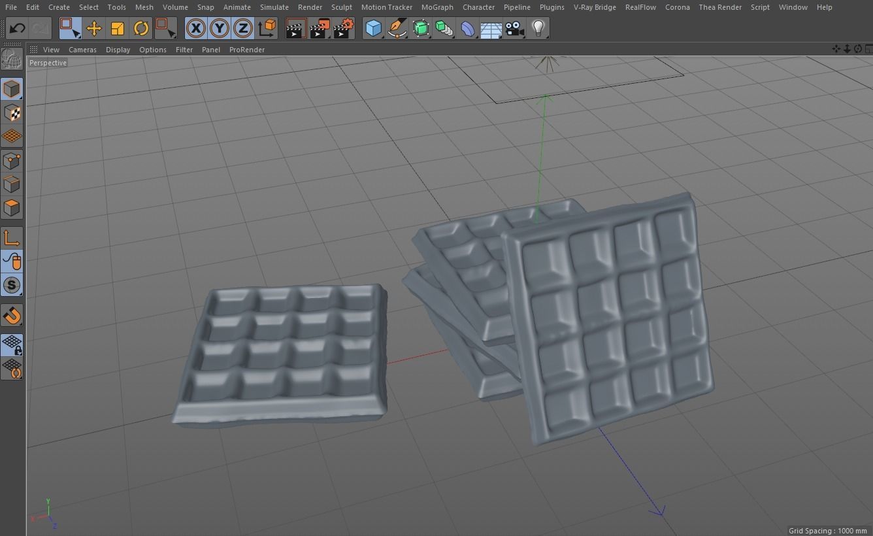Image resolution: width=873 pixels, height=536 pixels.
Task: Add a Cube primitive object
Action: pos(373,28)
